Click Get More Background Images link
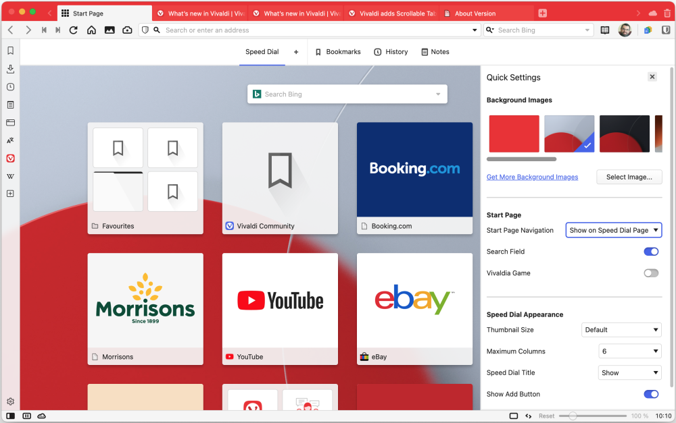676x423 pixels. tap(532, 177)
